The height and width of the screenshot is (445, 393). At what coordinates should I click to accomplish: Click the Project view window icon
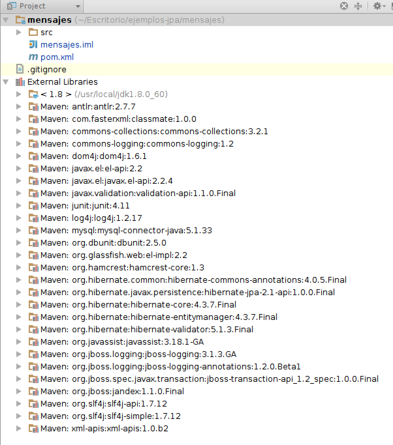[12, 6]
